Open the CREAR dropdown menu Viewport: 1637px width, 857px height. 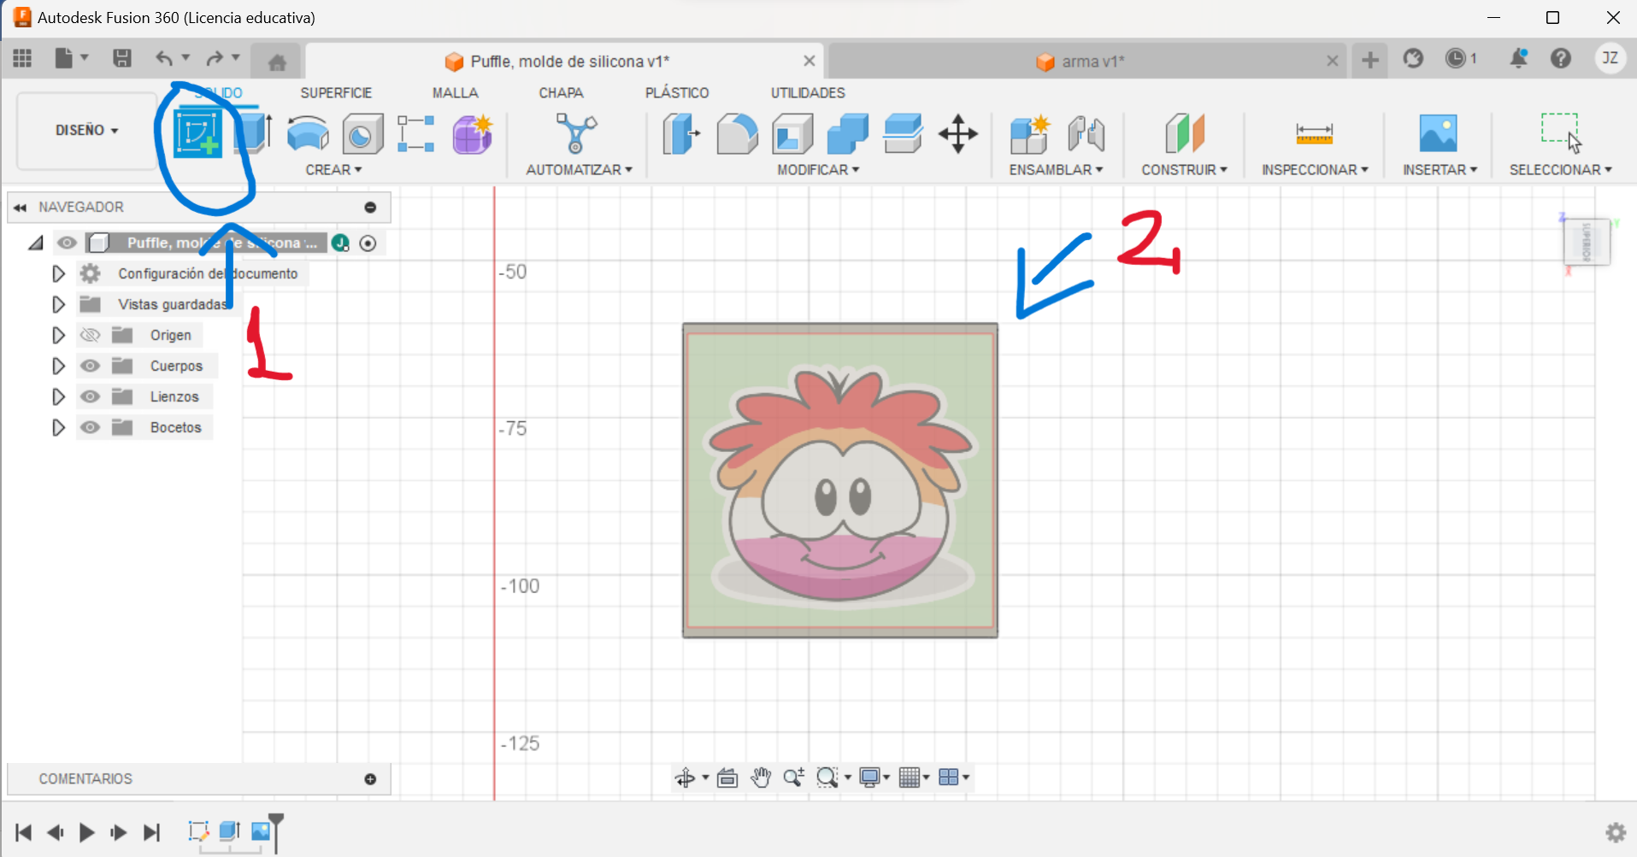click(333, 170)
